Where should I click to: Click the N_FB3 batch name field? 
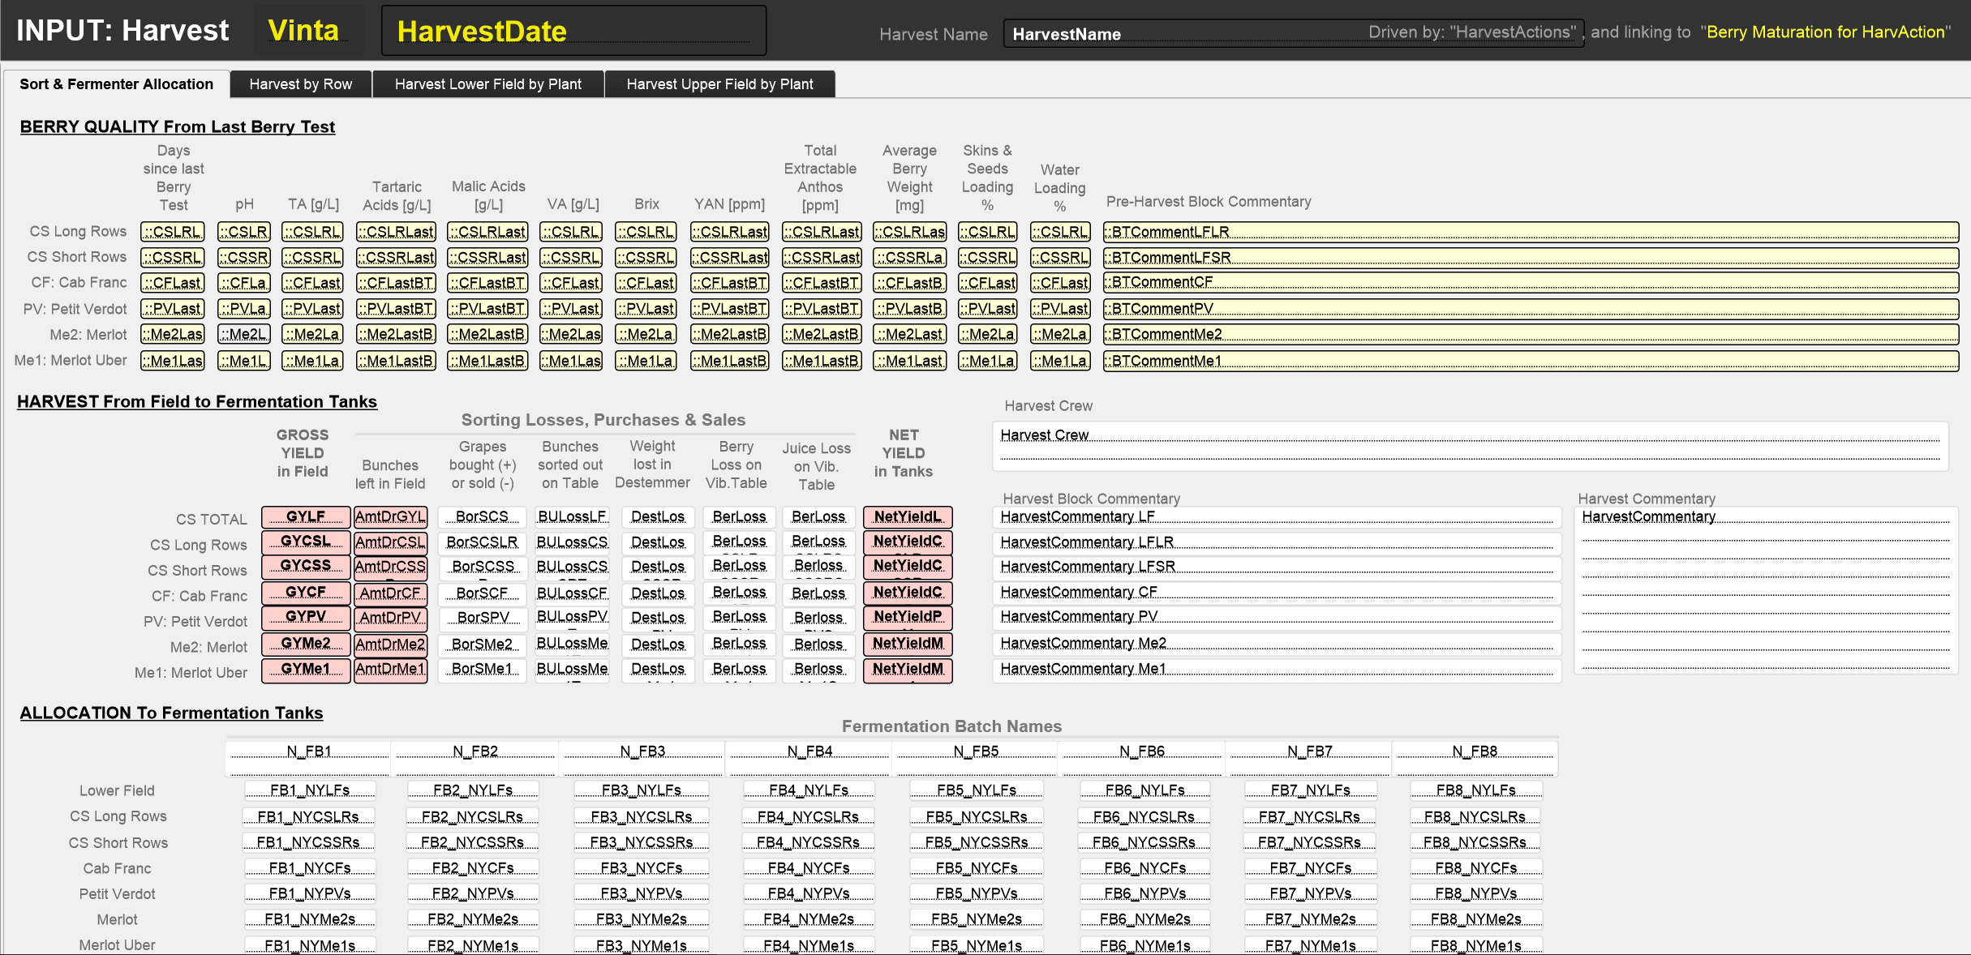coord(642,757)
